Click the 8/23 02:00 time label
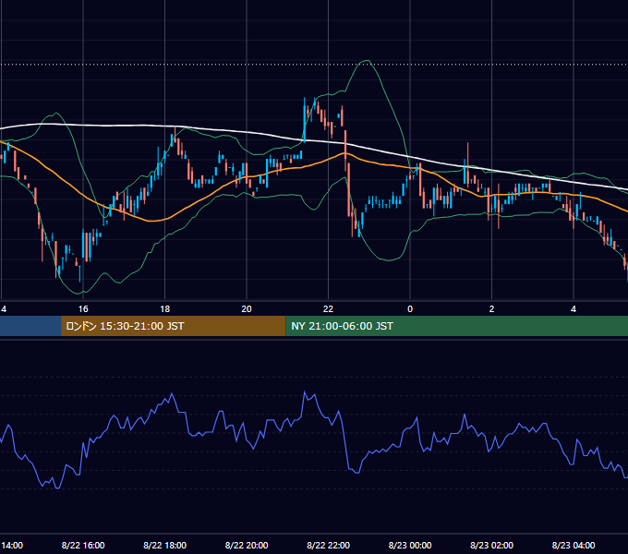 (x=491, y=545)
